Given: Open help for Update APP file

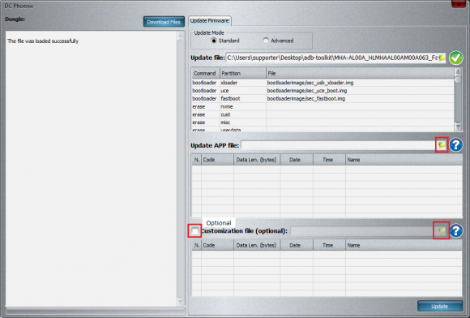Looking at the screenshot, I should pos(456,145).
